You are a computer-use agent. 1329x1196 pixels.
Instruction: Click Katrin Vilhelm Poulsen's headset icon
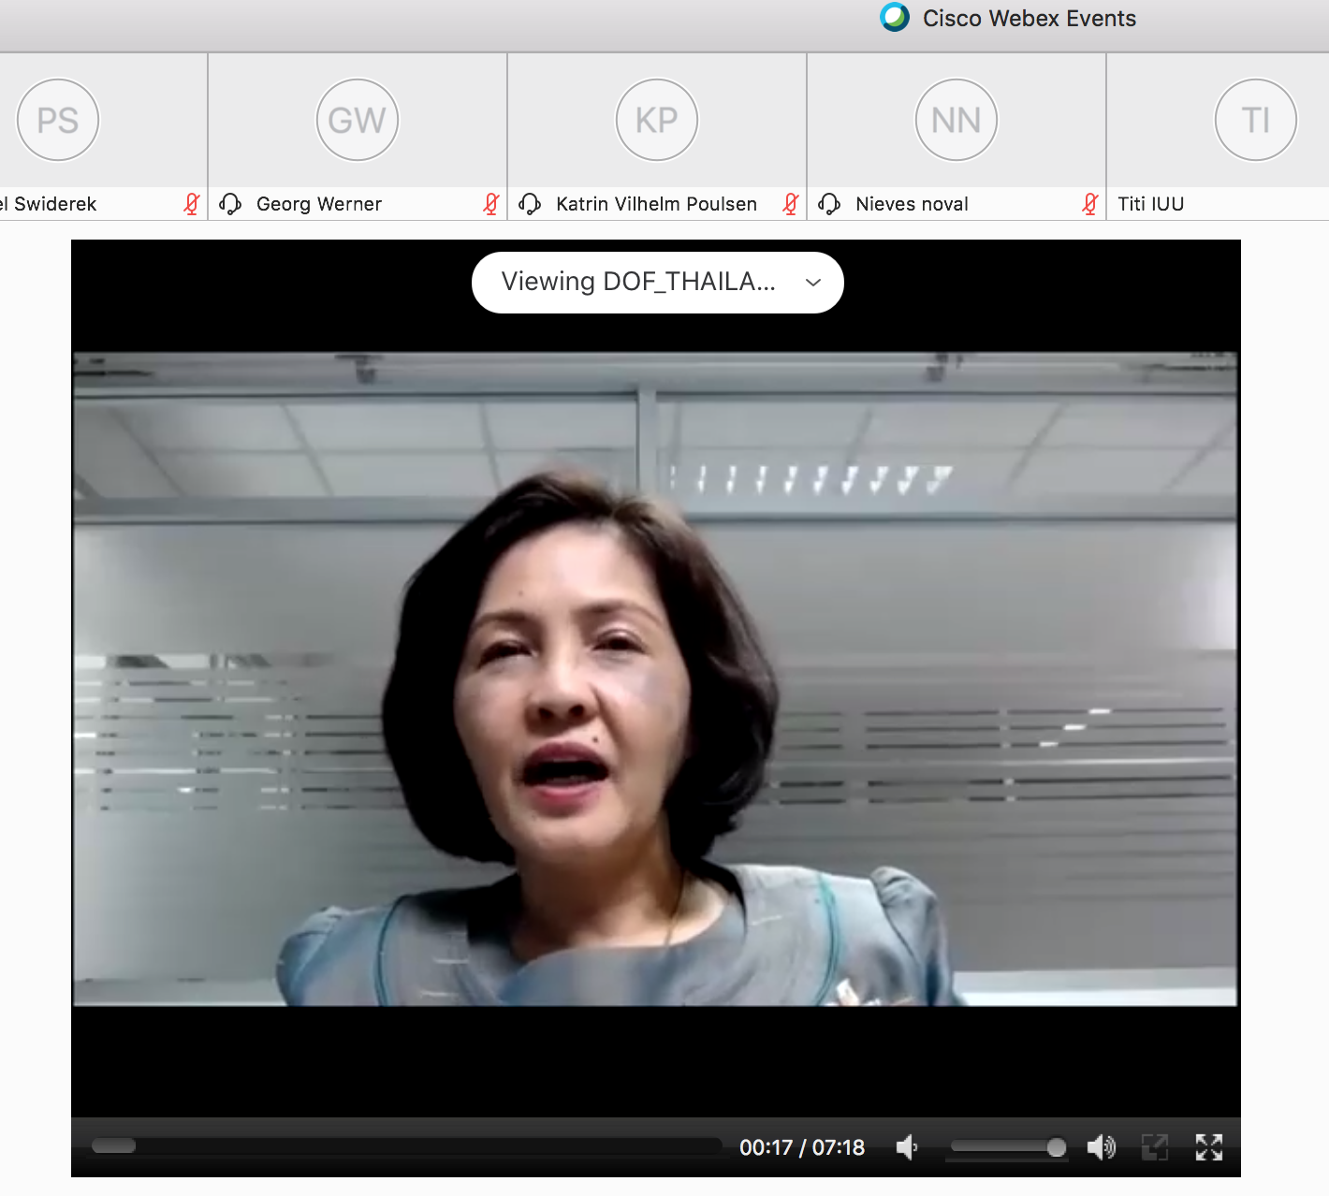tap(530, 204)
